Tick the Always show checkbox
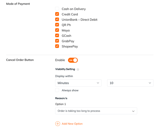161x129 pixels. [x=57, y=90]
